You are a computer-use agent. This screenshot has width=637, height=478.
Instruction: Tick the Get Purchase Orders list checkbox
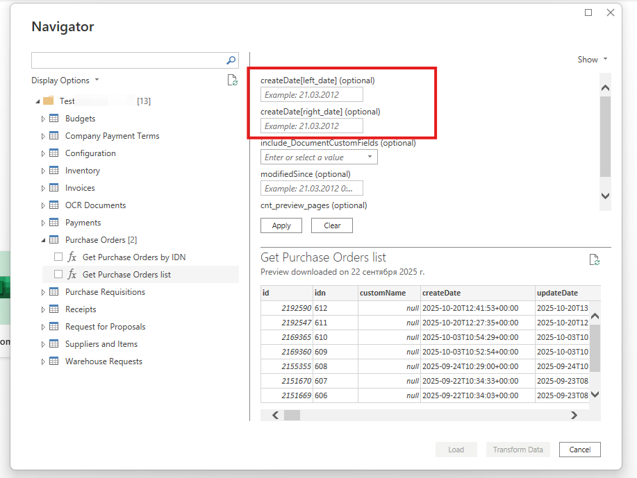click(x=58, y=275)
